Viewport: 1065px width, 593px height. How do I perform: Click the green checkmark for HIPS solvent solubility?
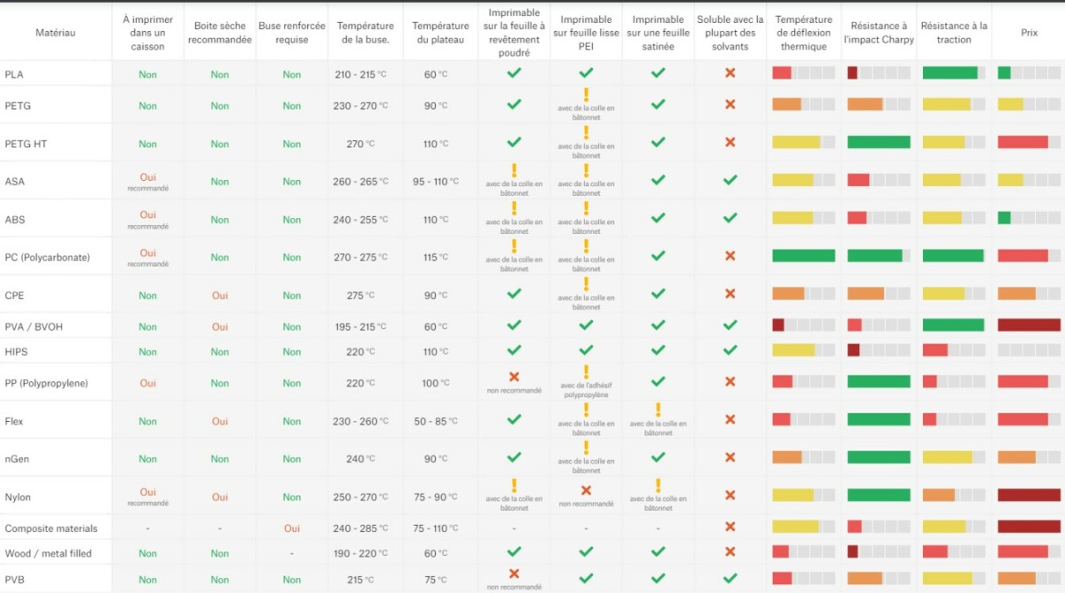(x=730, y=351)
